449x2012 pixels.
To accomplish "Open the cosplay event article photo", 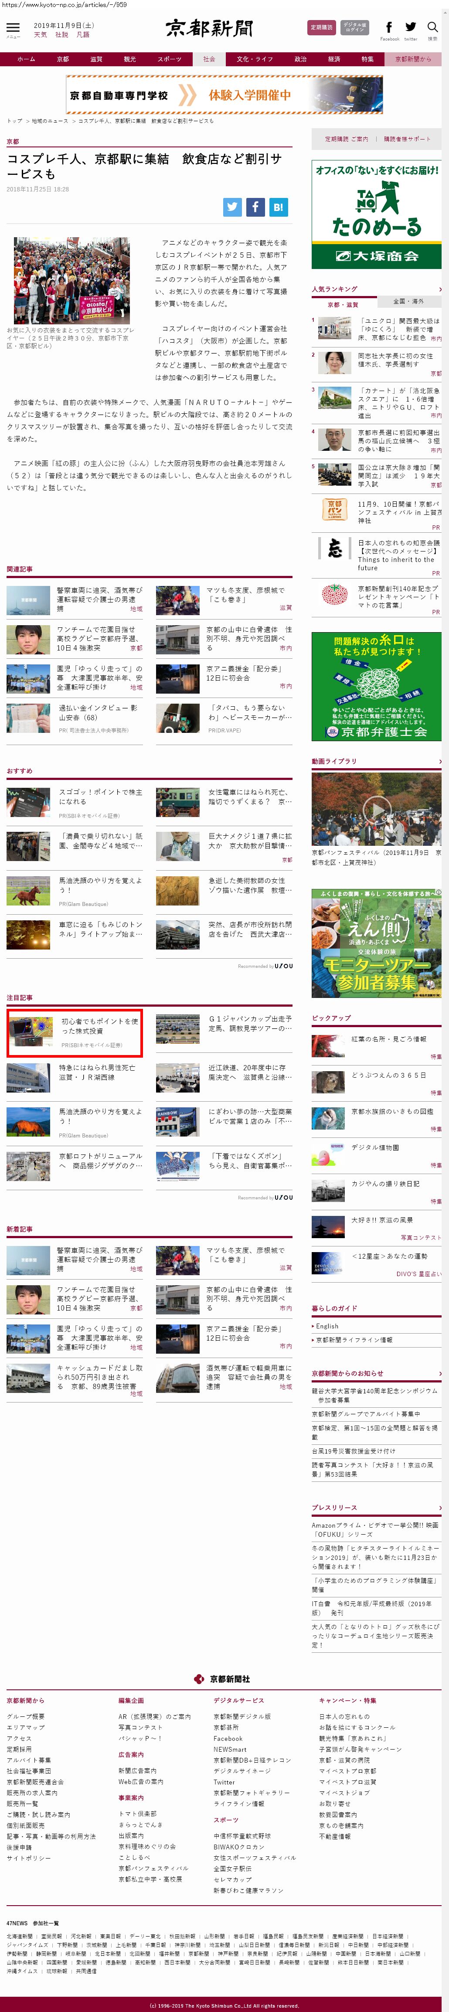I will (x=72, y=280).
